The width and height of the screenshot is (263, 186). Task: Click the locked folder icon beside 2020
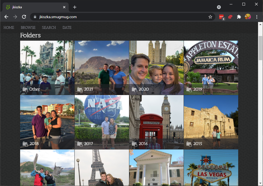pos(135,90)
